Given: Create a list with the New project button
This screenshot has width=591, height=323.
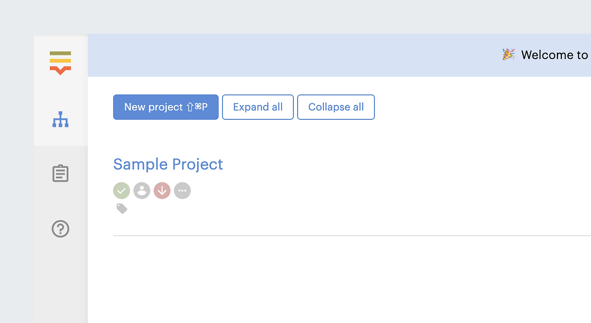Looking at the screenshot, I should tap(165, 107).
